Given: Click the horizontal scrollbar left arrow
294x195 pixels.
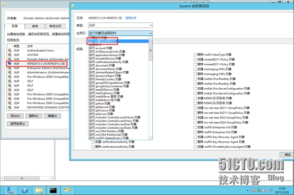Looking at the screenshot, I should coord(3,178).
